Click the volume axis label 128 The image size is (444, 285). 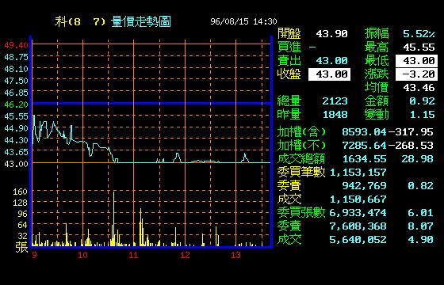[20, 203]
